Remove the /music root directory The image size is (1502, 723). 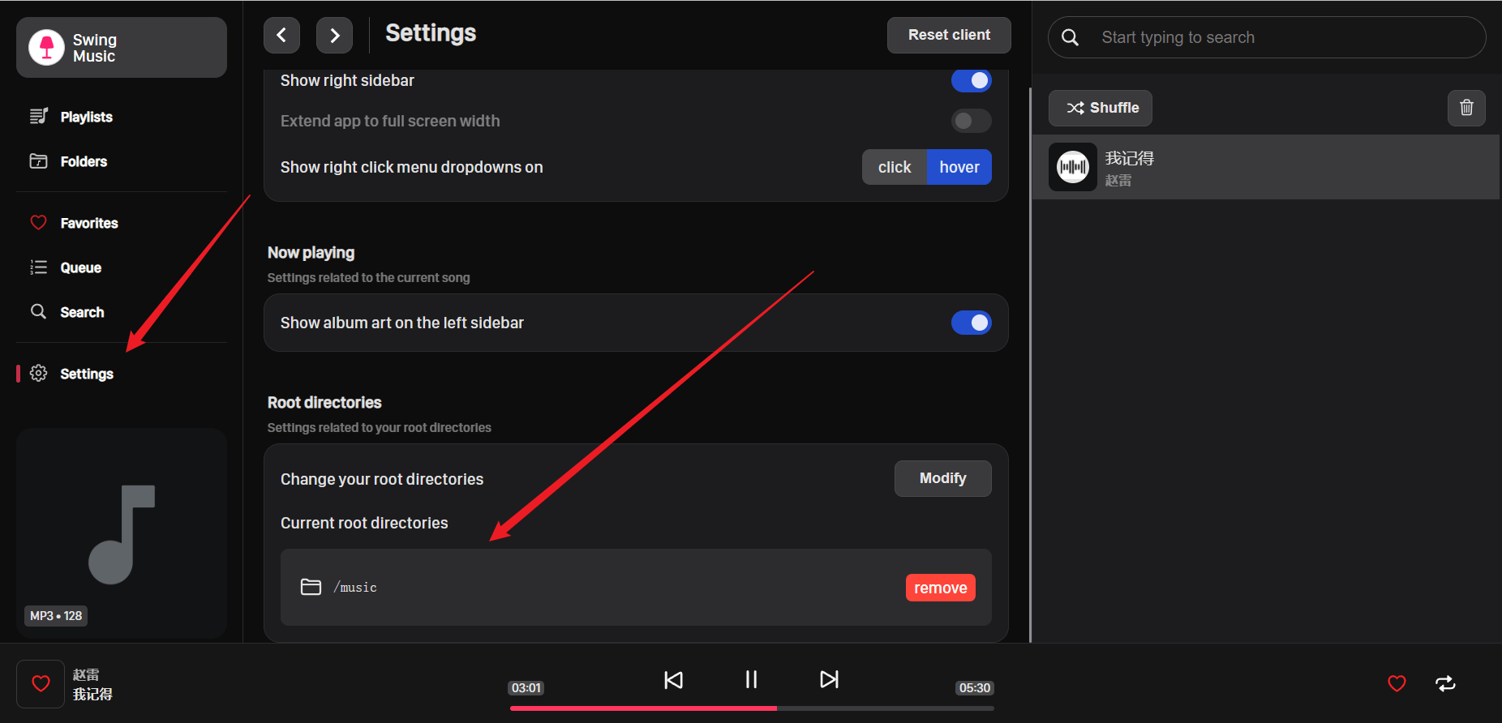[940, 588]
